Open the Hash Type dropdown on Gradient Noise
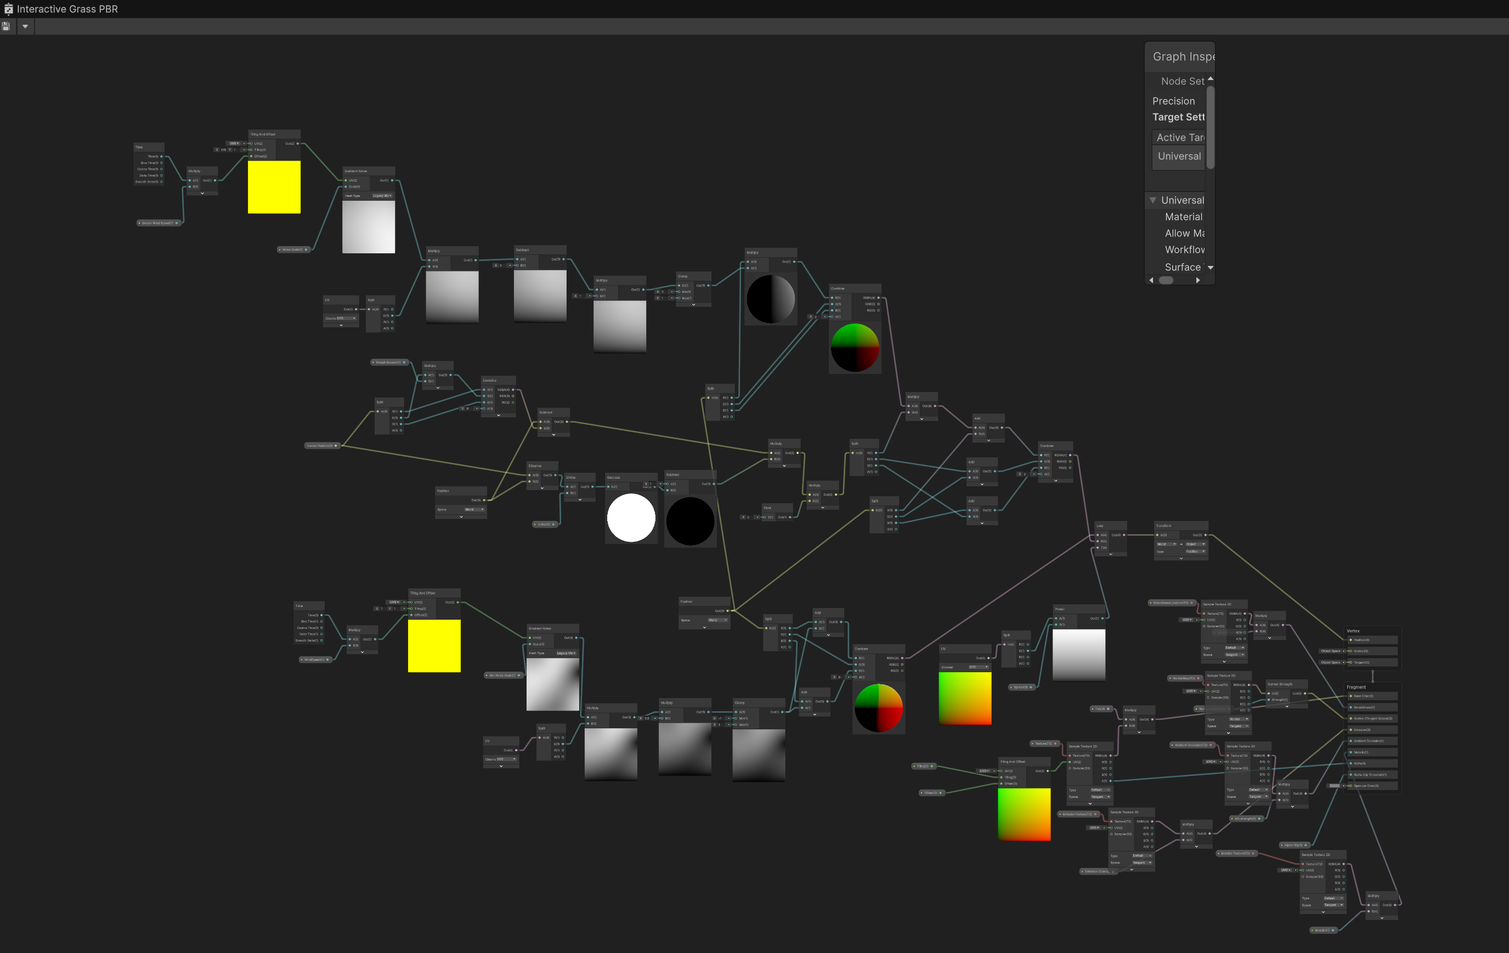This screenshot has height=953, width=1509. coord(383,196)
